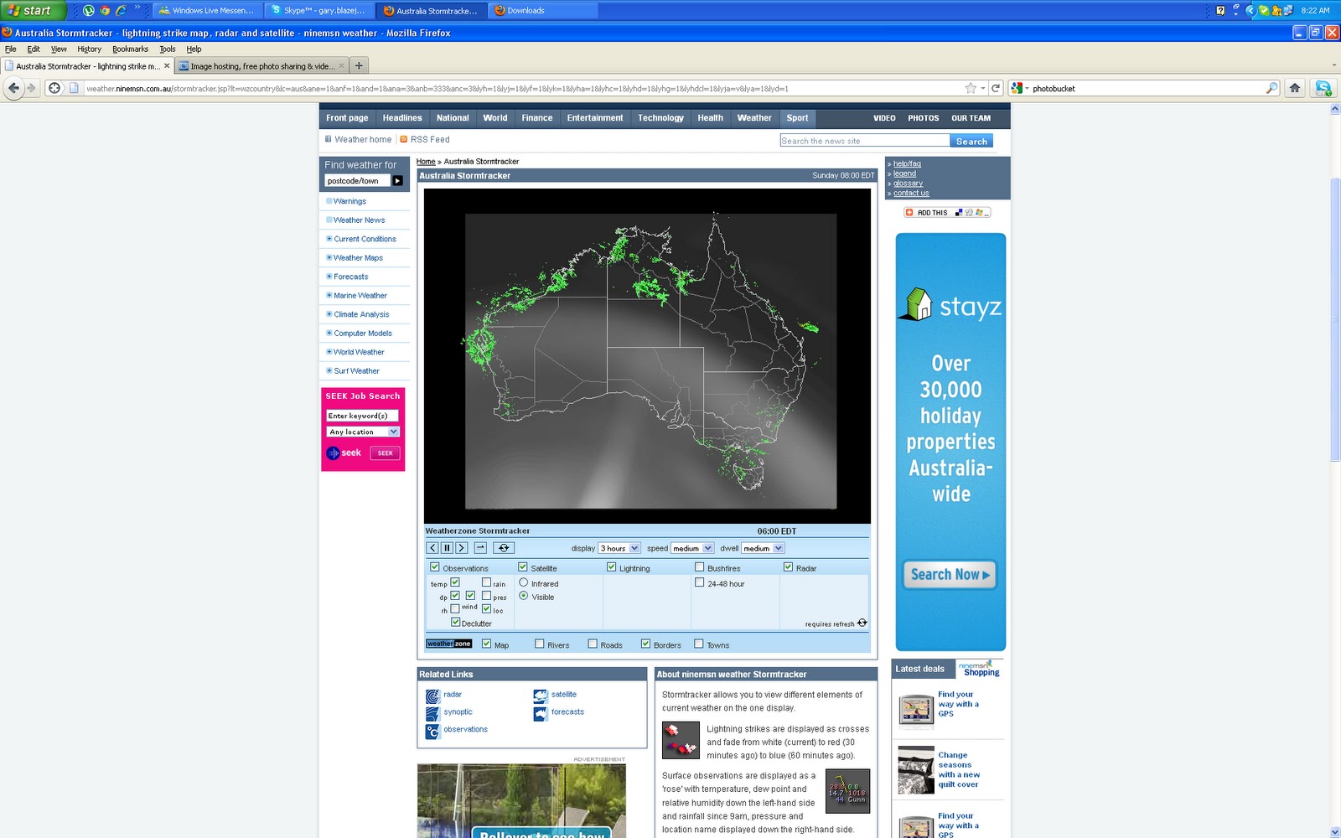
Task: Toggle the Radar checkbox
Action: point(788,567)
